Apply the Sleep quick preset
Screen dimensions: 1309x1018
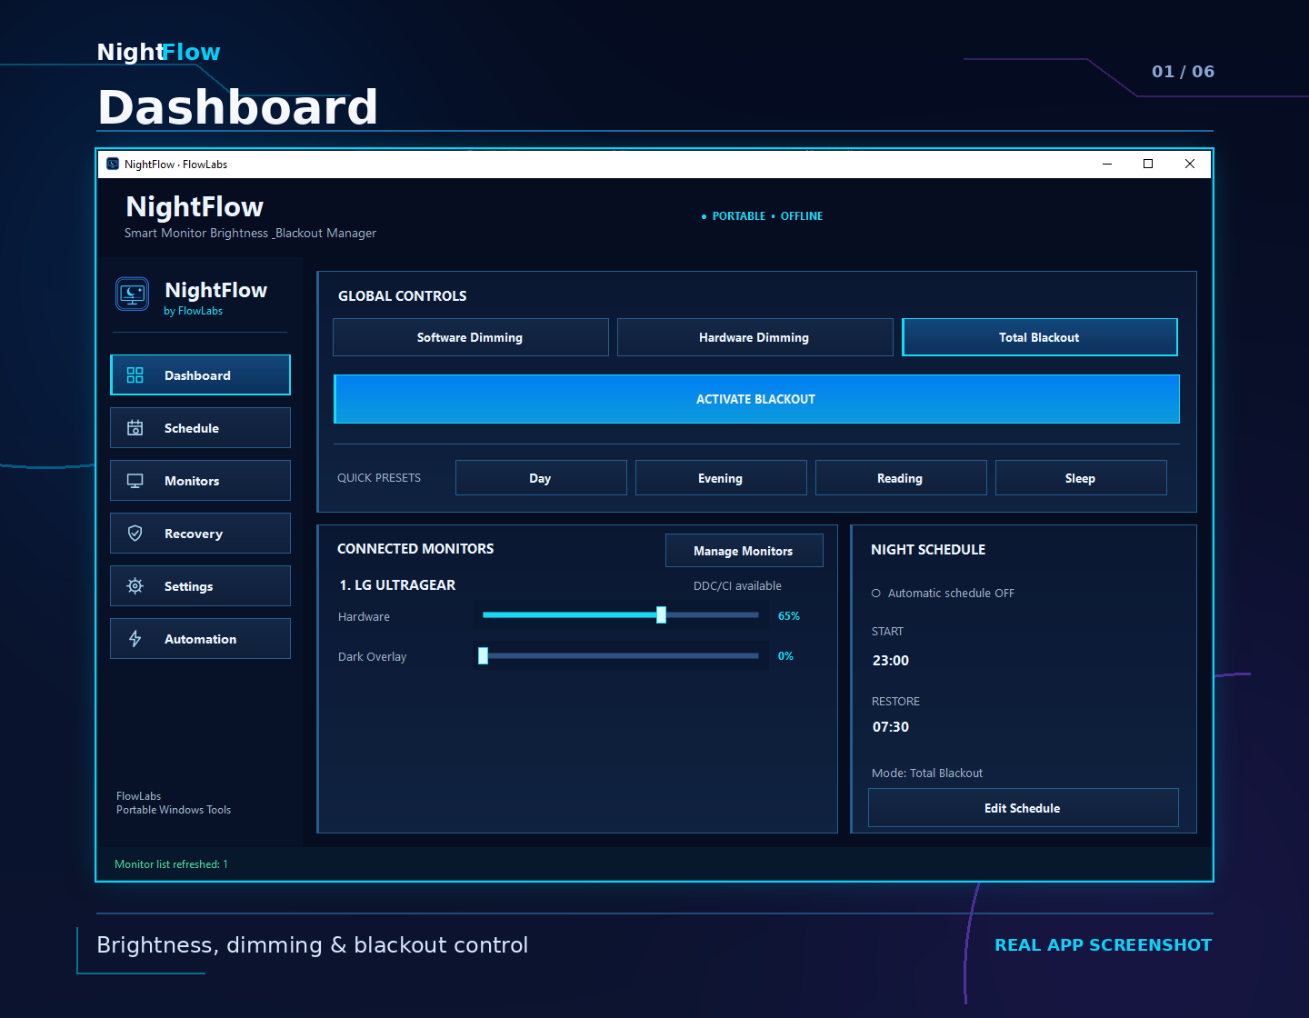coord(1081,478)
